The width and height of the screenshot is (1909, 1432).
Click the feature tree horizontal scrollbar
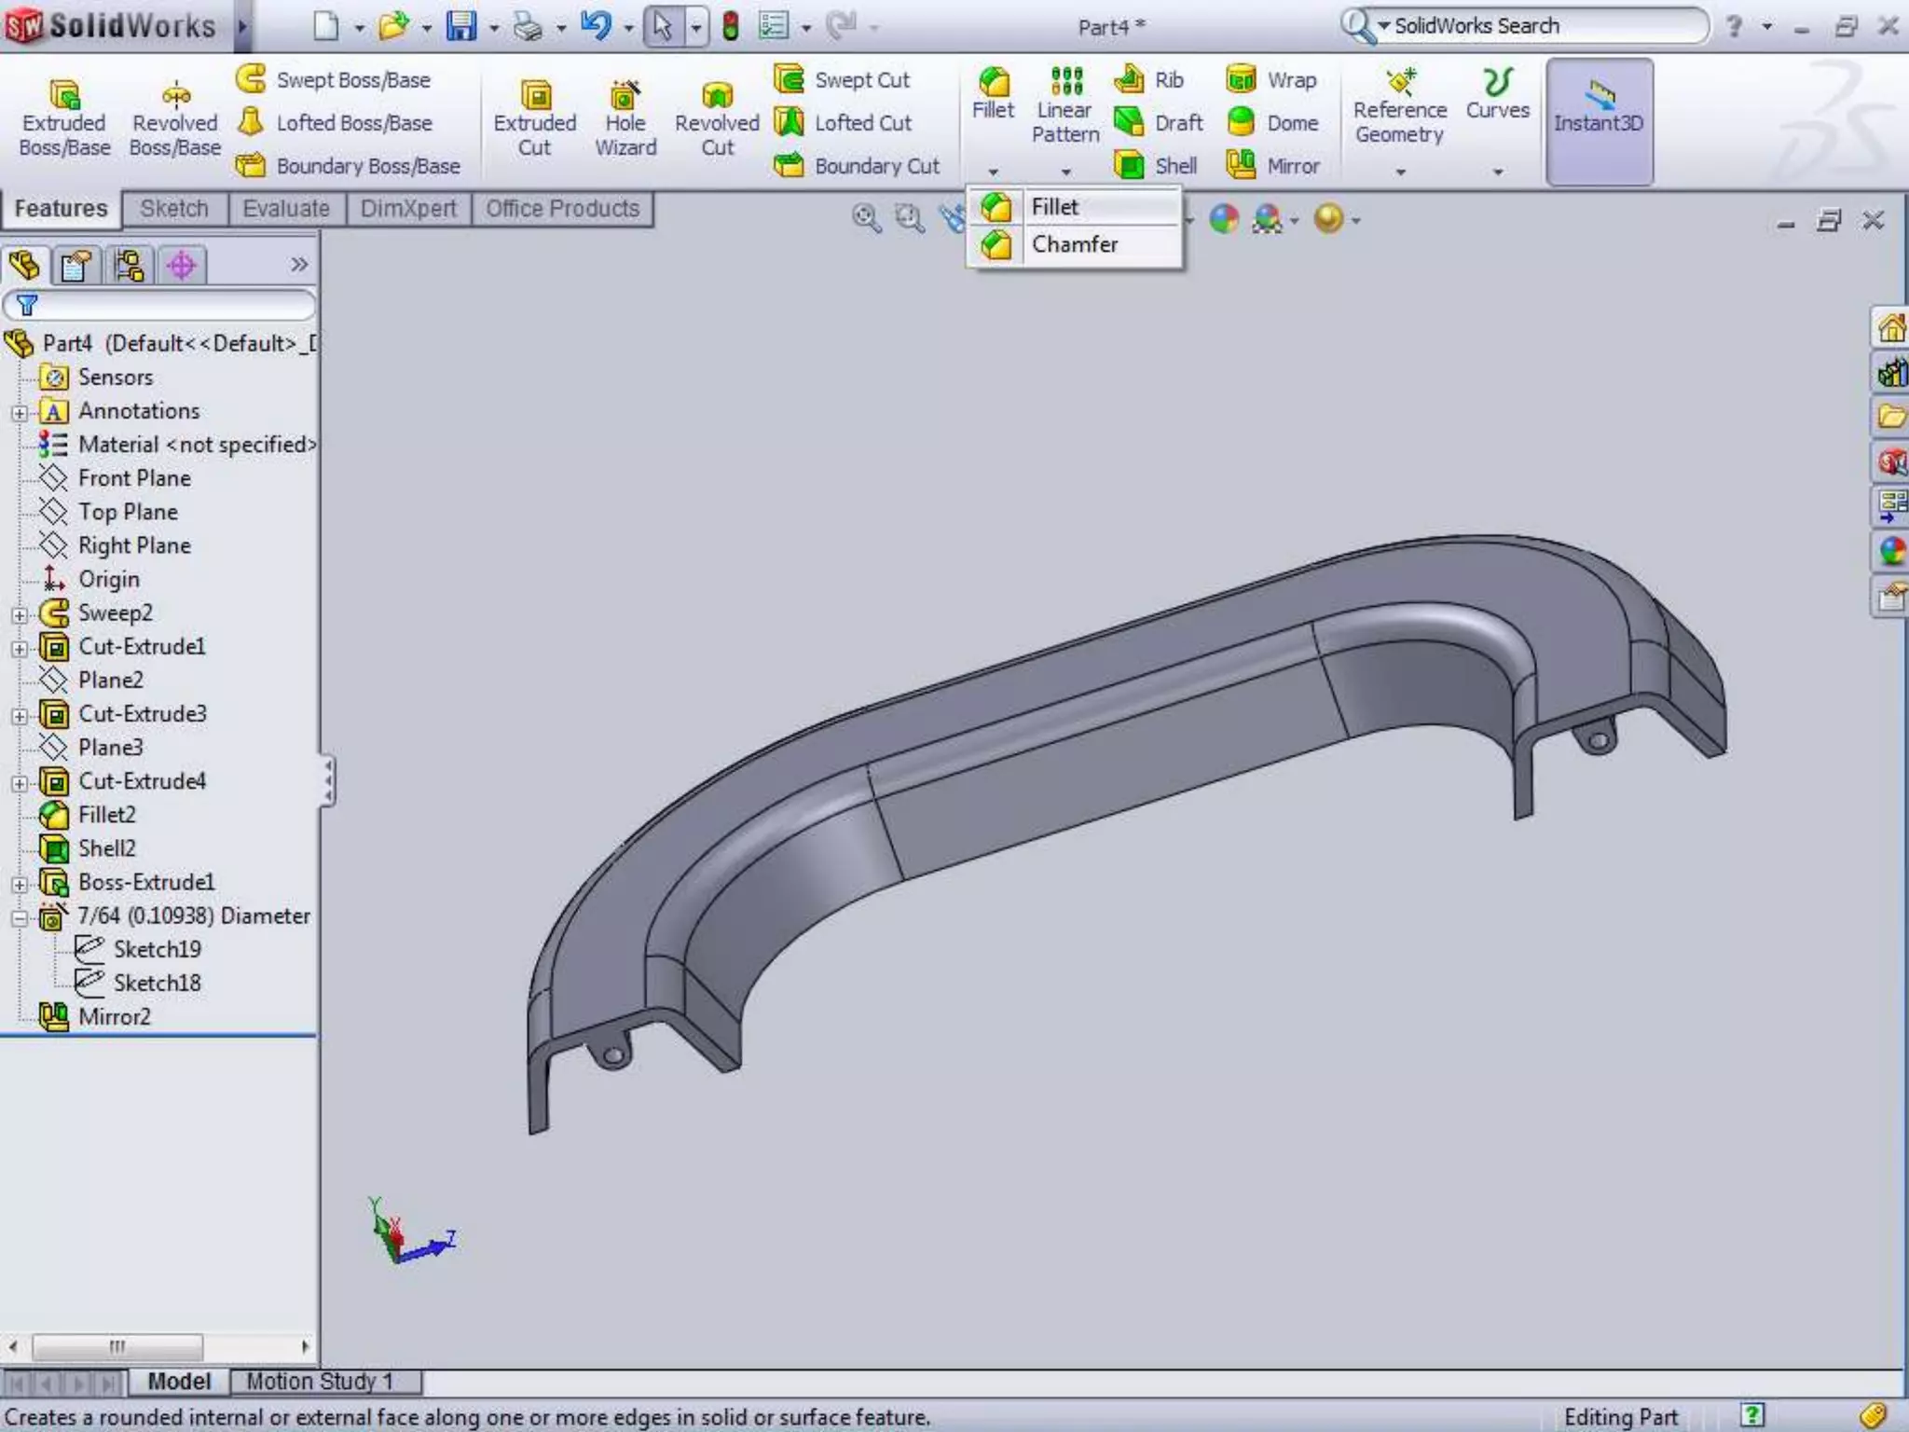(117, 1346)
